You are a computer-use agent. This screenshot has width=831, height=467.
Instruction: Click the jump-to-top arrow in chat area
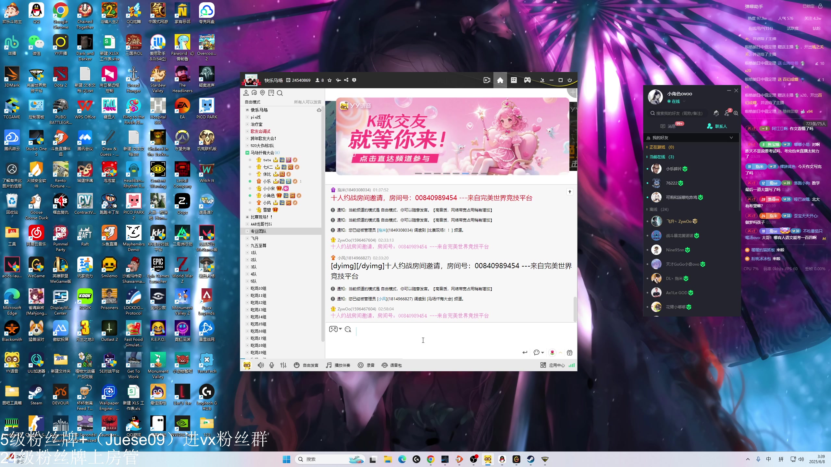tap(570, 192)
